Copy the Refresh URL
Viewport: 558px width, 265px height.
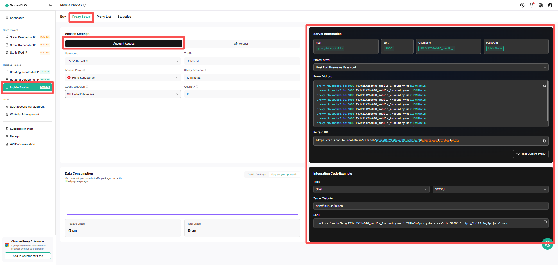pos(544,141)
